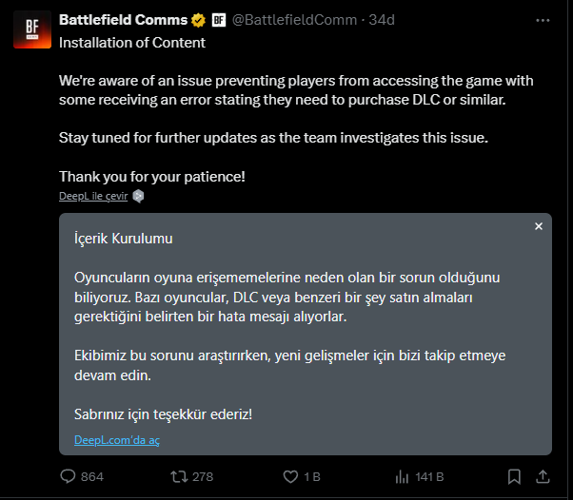
Task: Click the 34d post timestamp
Action: click(382, 19)
